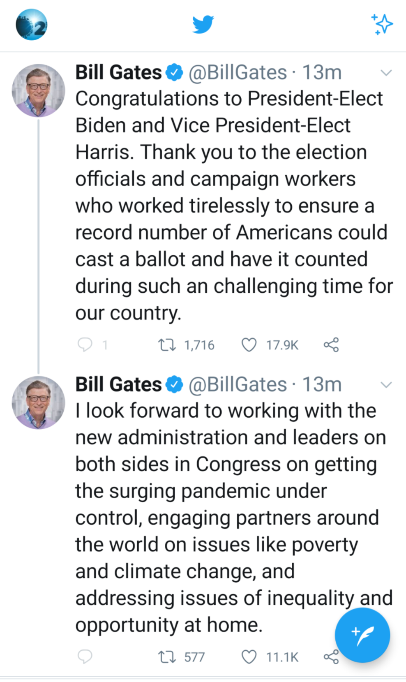Reply to the second tweet about Congress

(x=85, y=657)
